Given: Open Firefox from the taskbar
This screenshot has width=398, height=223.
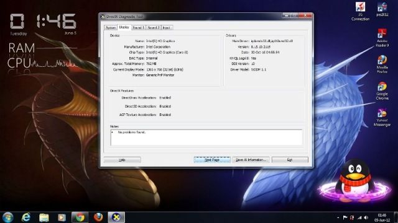Looking at the screenshot, I should tap(98, 217).
